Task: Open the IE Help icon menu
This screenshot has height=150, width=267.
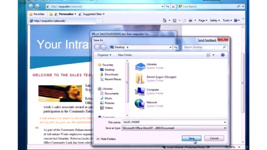Action: [x=237, y=20]
